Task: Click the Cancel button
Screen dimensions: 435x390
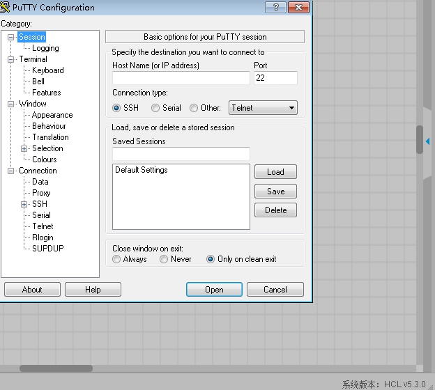Action: 275,290
